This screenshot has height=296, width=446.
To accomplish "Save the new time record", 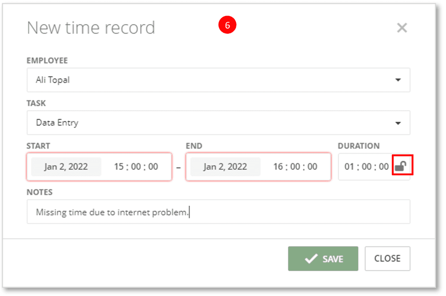I will (x=323, y=259).
